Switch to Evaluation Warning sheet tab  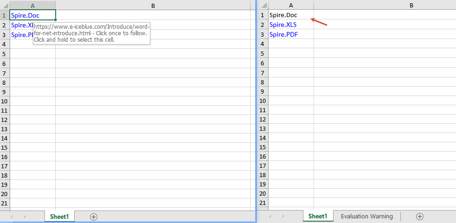[367, 217]
